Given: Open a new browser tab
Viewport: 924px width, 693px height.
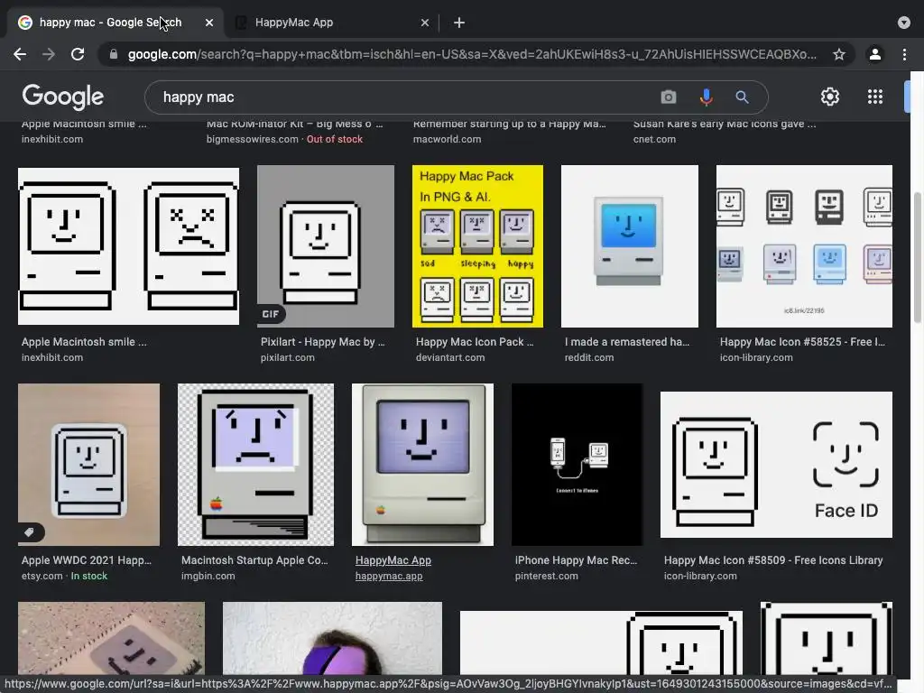Looking at the screenshot, I should tap(459, 23).
